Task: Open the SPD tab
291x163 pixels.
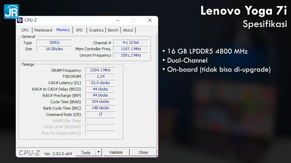Action: (79, 30)
